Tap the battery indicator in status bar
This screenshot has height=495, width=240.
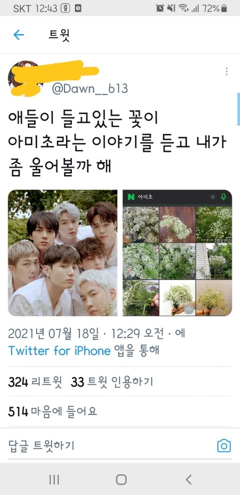pos(223,9)
